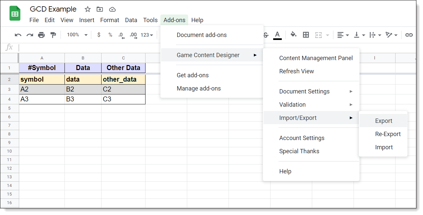
Task: Click Get add-ons in the menu
Action: (192, 75)
